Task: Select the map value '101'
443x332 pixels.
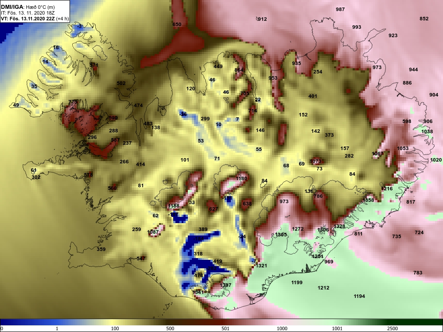Action: [184, 160]
